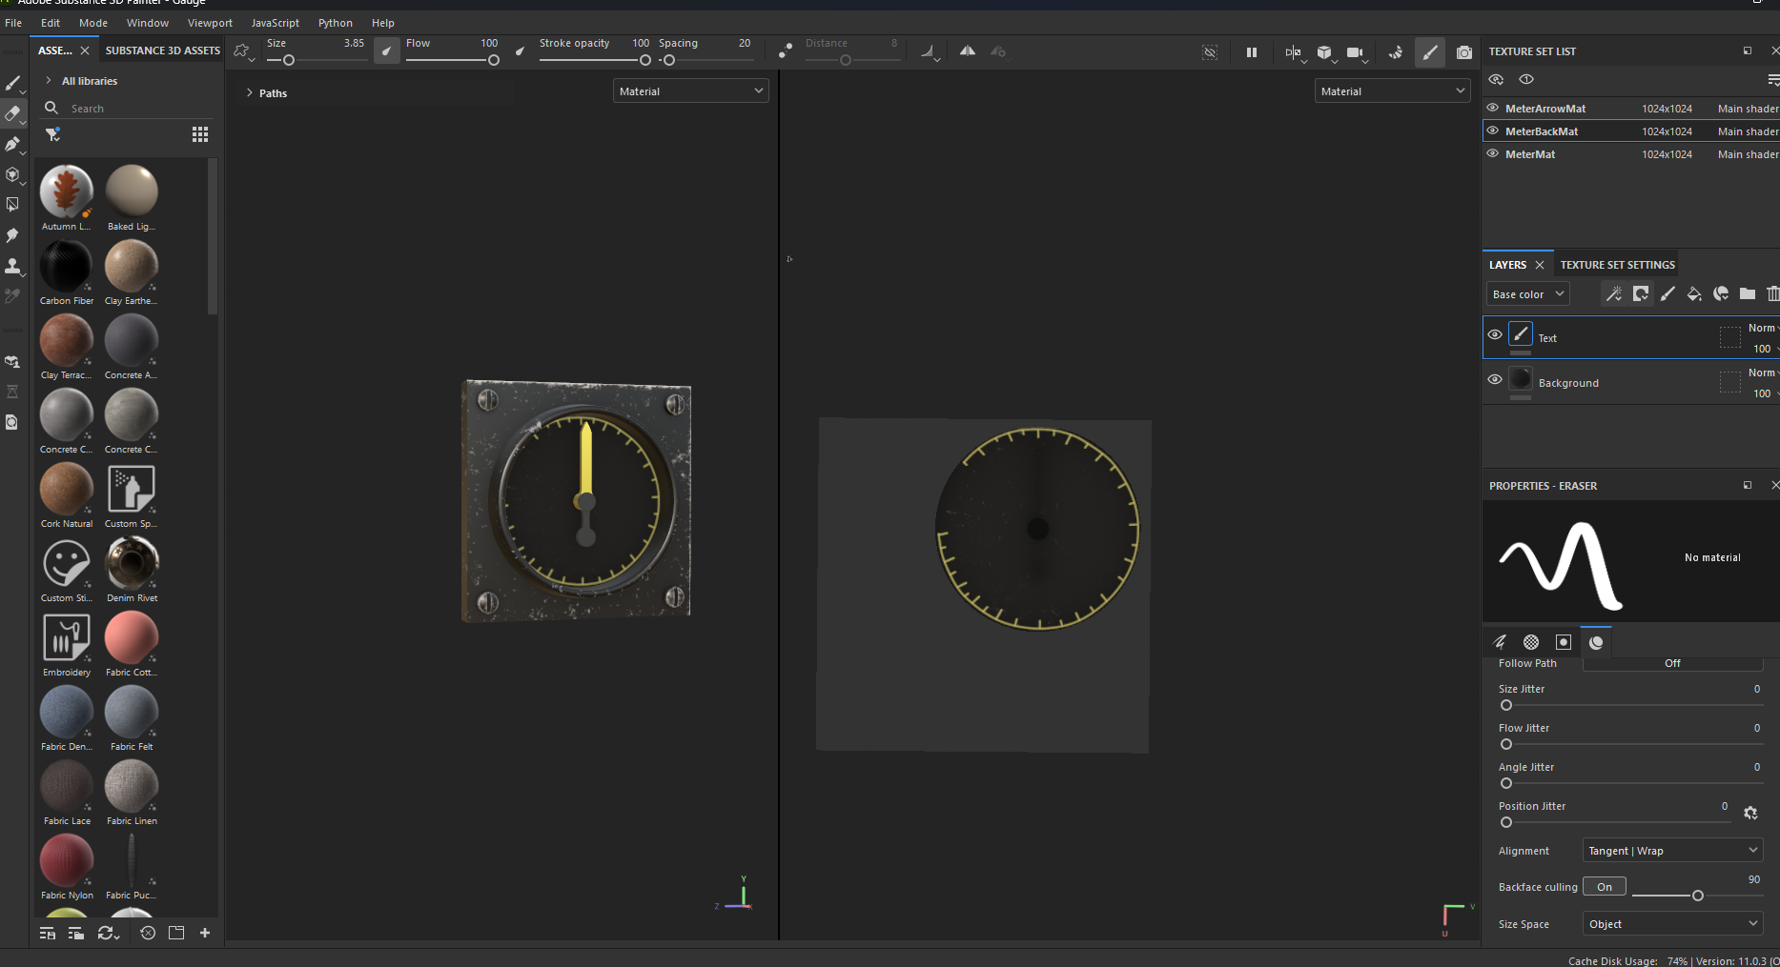This screenshot has width=1780, height=967.
Task: Hide the Text layer
Action: click(1495, 334)
